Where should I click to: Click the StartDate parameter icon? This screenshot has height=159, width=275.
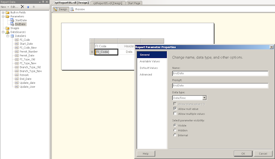[12, 20]
